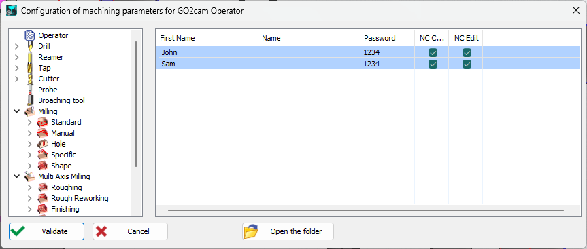Click the Open the folder button
The image size is (587, 249).
point(288,231)
